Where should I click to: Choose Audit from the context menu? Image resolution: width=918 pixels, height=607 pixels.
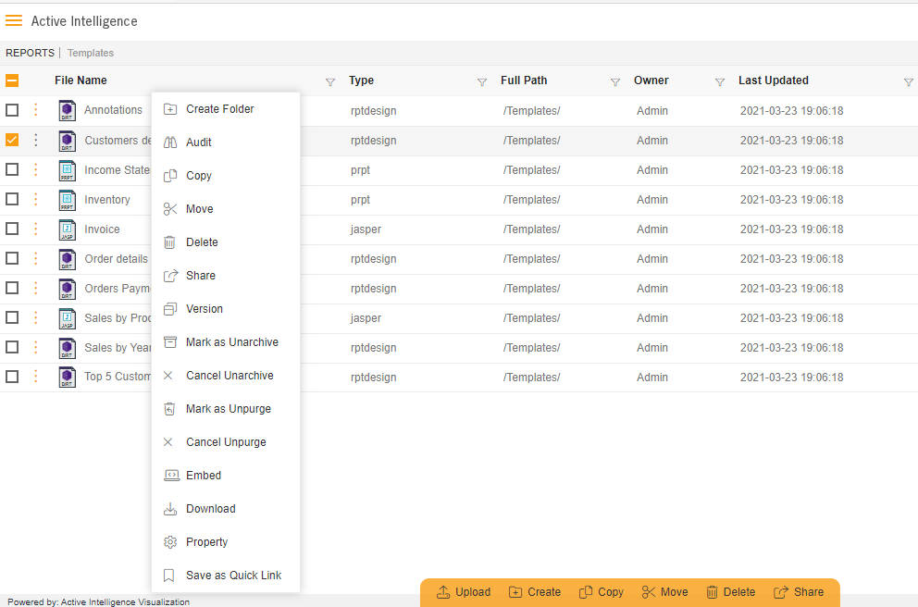[226, 142]
